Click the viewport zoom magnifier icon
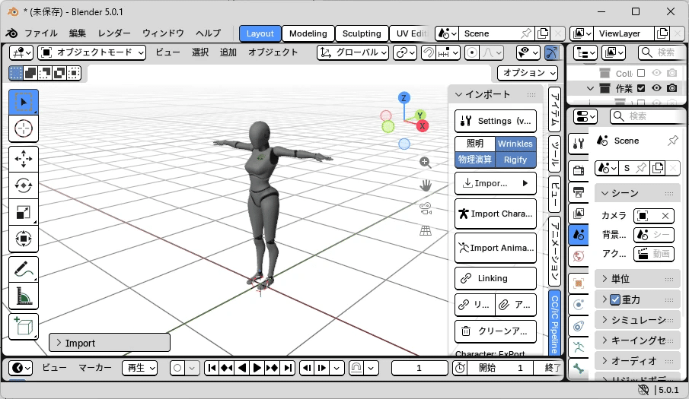Screen dimensions: 689x399 click(425, 162)
